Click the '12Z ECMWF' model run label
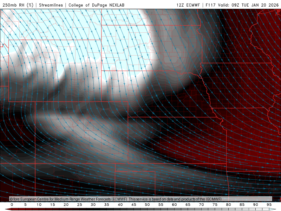 (x=188, y=5)
